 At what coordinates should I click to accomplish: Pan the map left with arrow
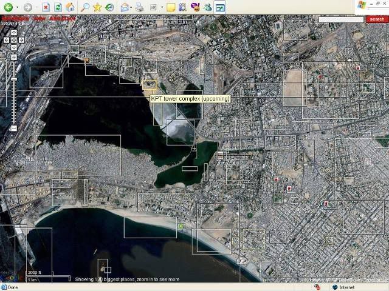(x=7, y=39)
